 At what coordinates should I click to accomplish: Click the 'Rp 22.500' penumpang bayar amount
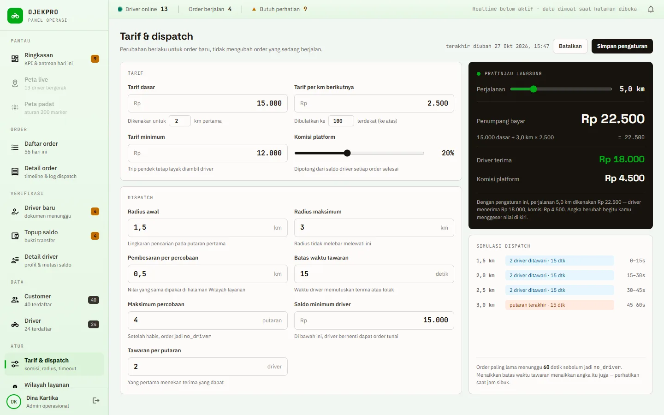pos(613,119)
